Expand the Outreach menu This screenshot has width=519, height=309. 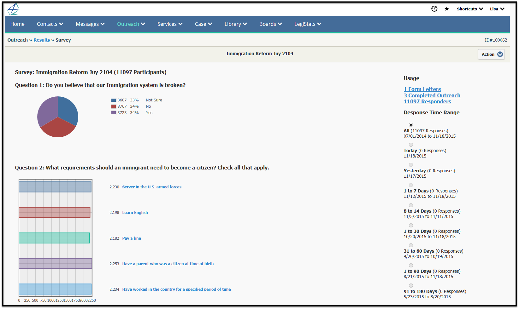[131, 24]
